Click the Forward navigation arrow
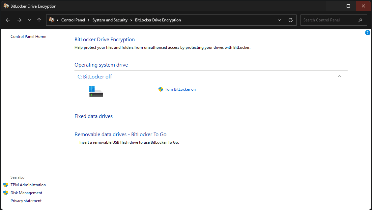372x210 pixels. tap(19, 20)
